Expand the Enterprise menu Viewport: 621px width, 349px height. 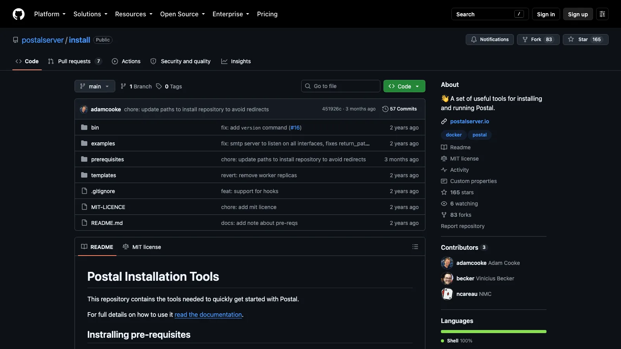pyautogui.click(x=231, y=14)
